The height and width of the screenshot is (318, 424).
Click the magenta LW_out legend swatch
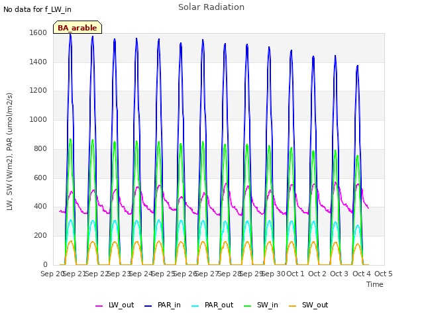tap(99, 306)
